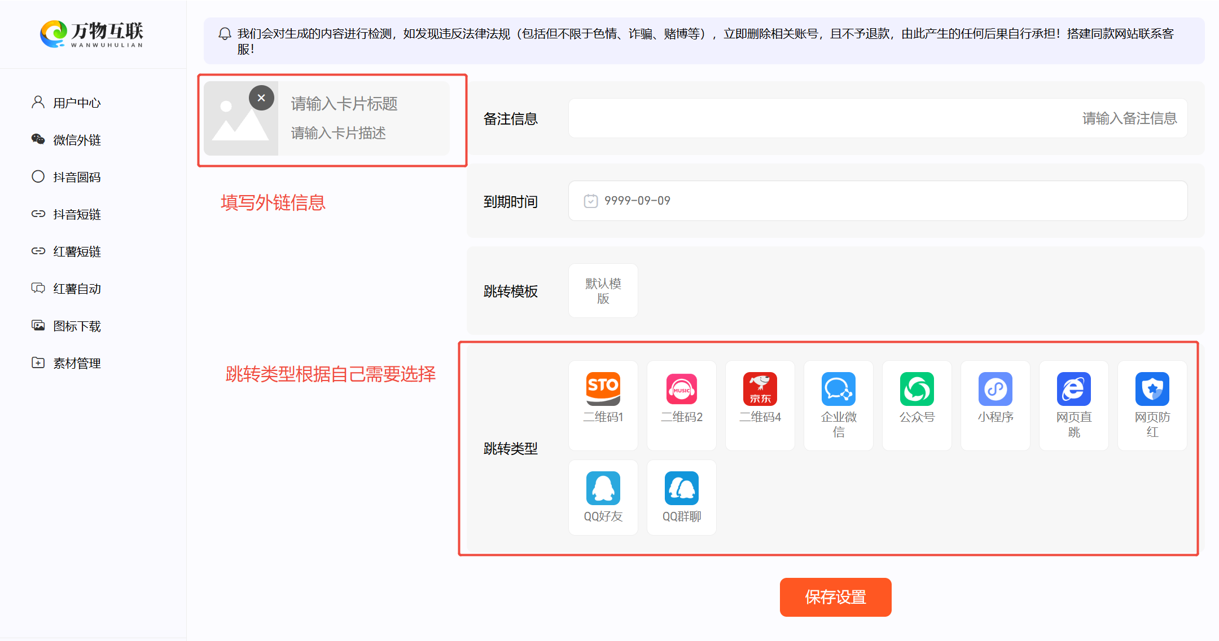Viewport: 1219px width, 641px height.
Task: Choose the QQ好友 jump type
Action: [x=603, y=497]
